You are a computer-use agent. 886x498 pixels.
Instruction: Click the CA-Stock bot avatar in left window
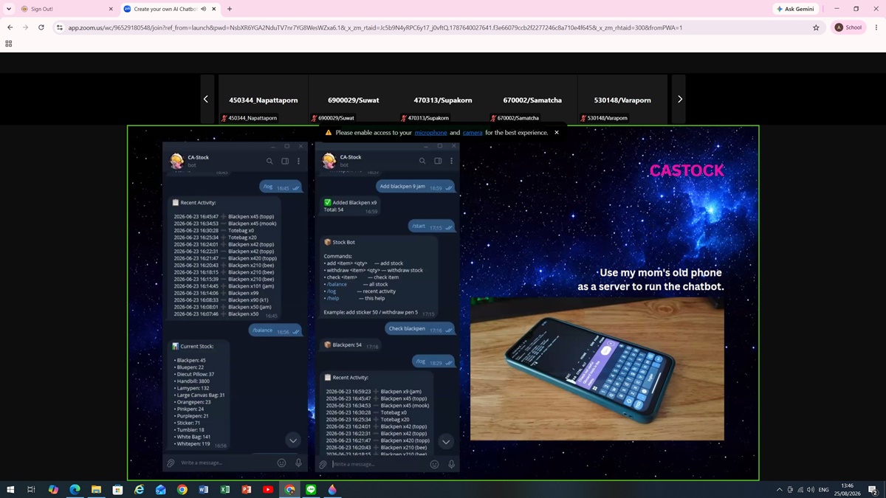(176, 161)
